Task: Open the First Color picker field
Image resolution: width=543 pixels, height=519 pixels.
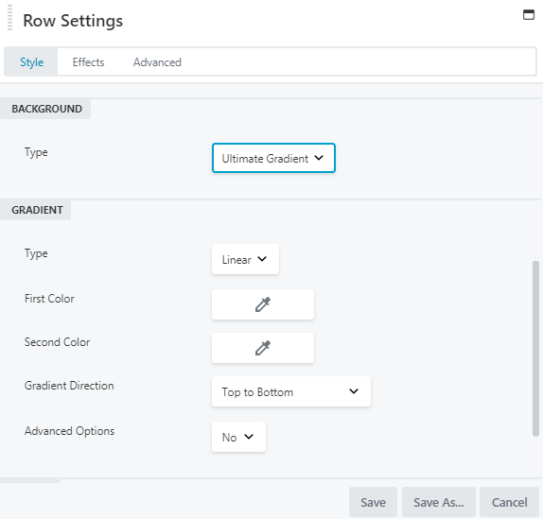Action: [x=263, y=304]
